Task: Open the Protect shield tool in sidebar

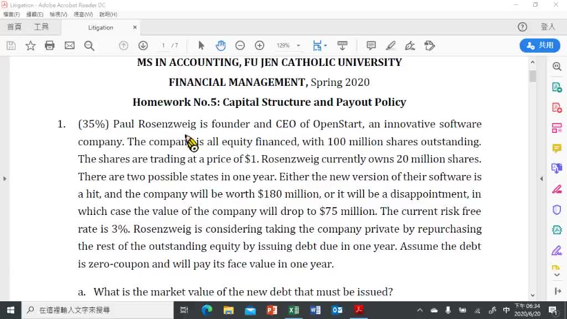Action: 556,209
